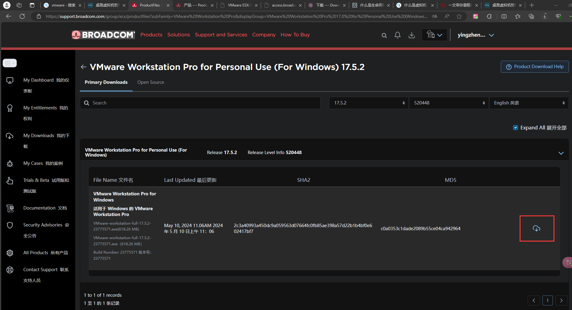Open the site selector dropdown with building icon
Image resolution: width=572 pixels, height=310 pixels.
click(x=435, y=35)
